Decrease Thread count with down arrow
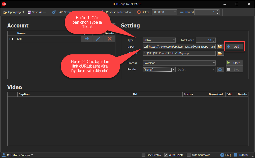255x158 pixels. click(x=218, y=13)
